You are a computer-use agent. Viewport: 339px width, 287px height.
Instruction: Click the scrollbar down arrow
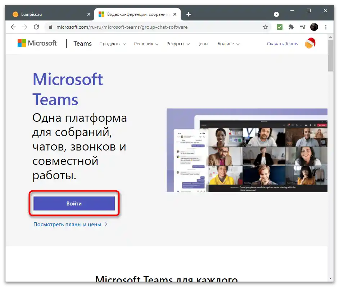pos(330,278)
